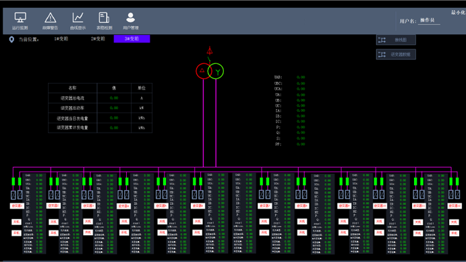
Task: Select the 逆变器9 label
Action: [344, 205]
